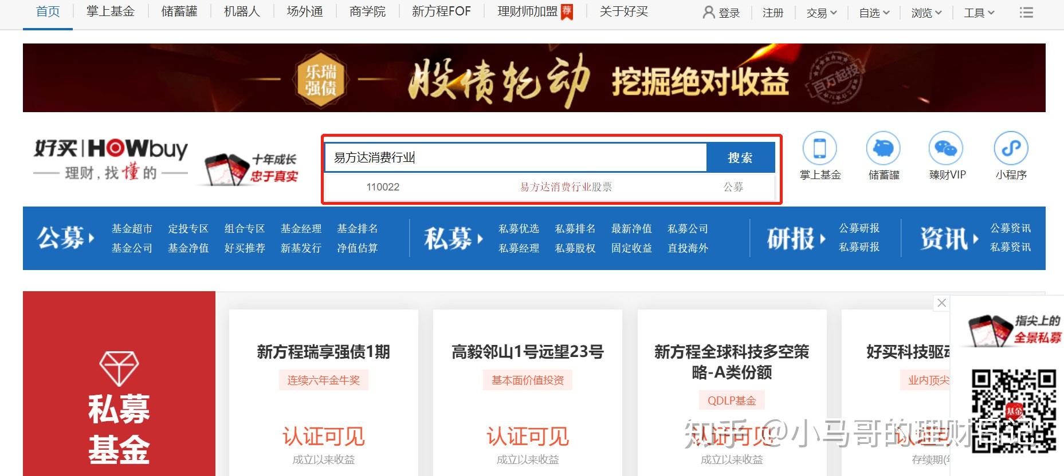Click the blue 搜索 button
1064x476 pixels.
click(740, 157)
